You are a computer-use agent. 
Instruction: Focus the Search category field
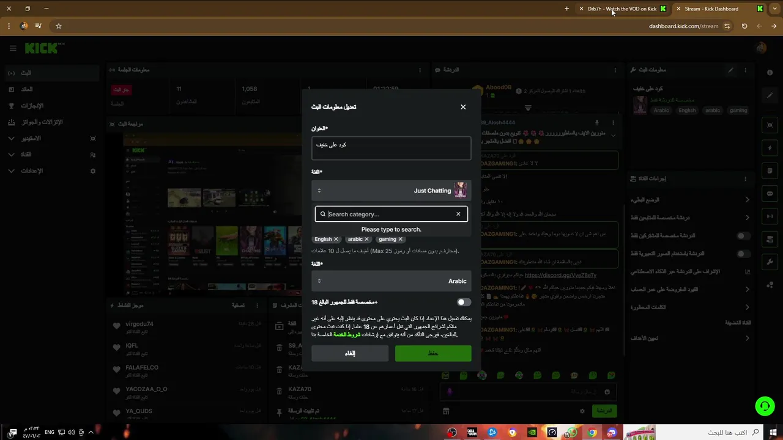[390, 214]
